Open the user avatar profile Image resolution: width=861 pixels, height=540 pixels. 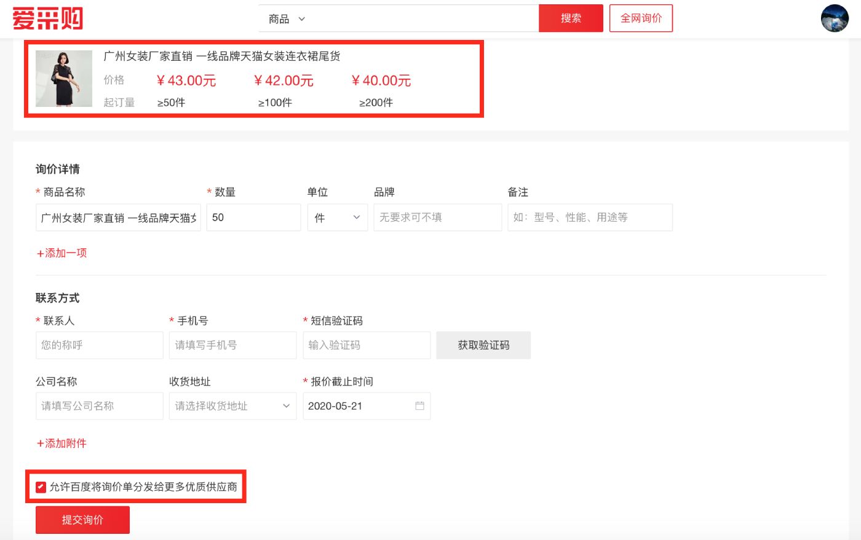[x=835, y=18]
